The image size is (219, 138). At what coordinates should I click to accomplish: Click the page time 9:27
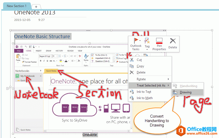coord(41,20)
